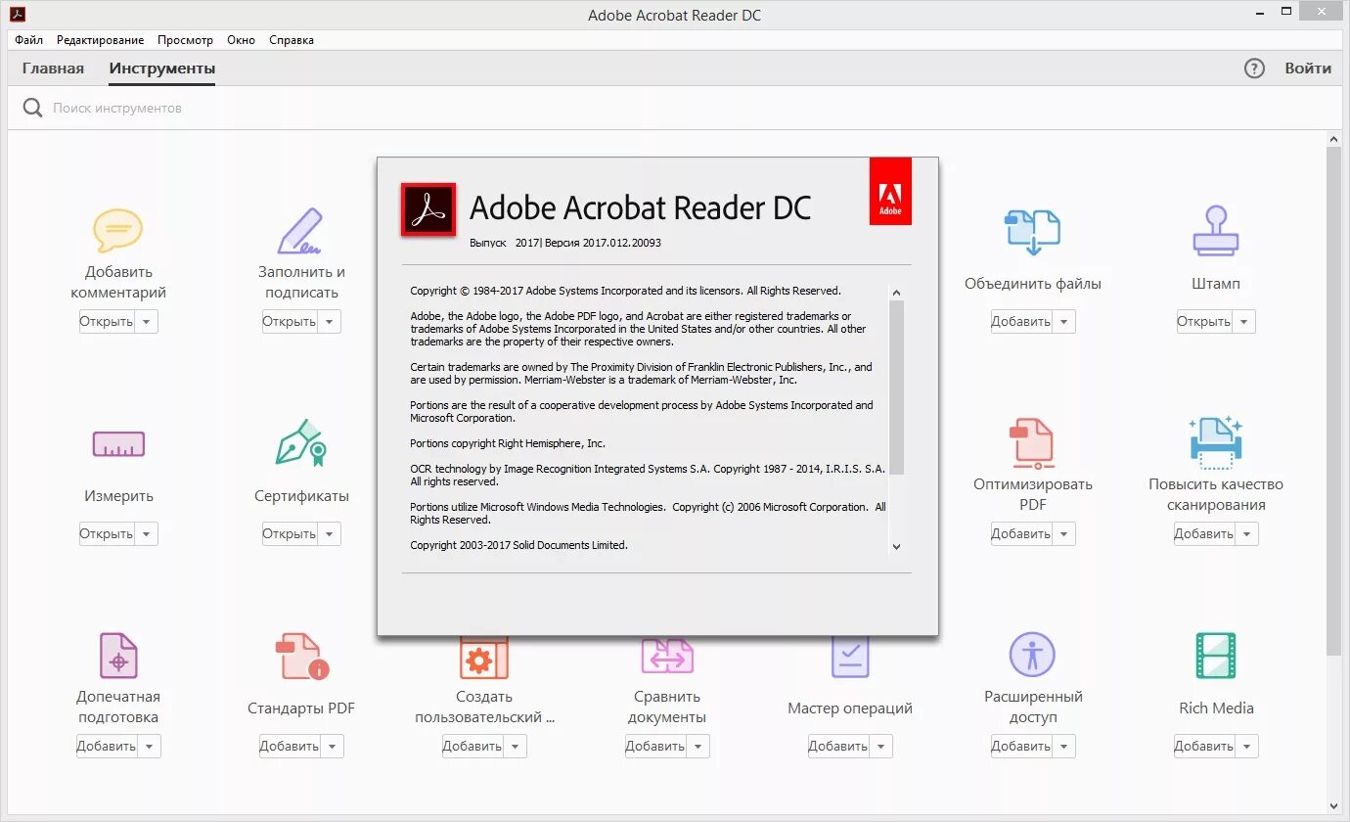The height and width of the screenshot is (822, 1350).
Task: Click the Action Wizard icon
Action: pyautogui.click(x=850, y=656)
